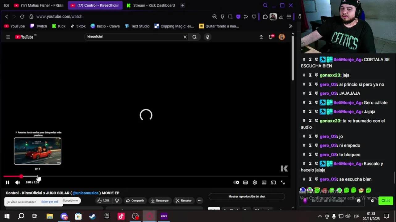
Task: Mute the video with the speaker icon
Action: point(18,183)
